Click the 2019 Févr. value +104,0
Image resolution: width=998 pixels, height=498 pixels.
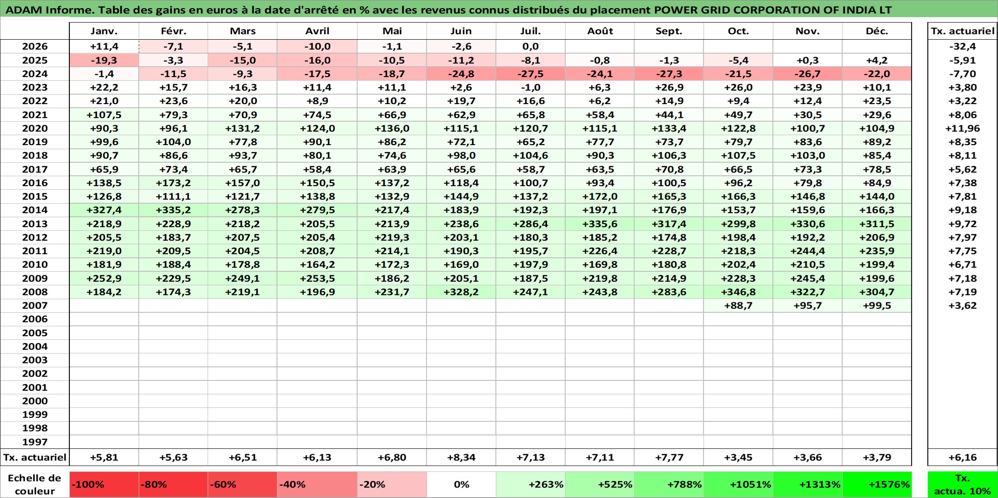point(173,142)
